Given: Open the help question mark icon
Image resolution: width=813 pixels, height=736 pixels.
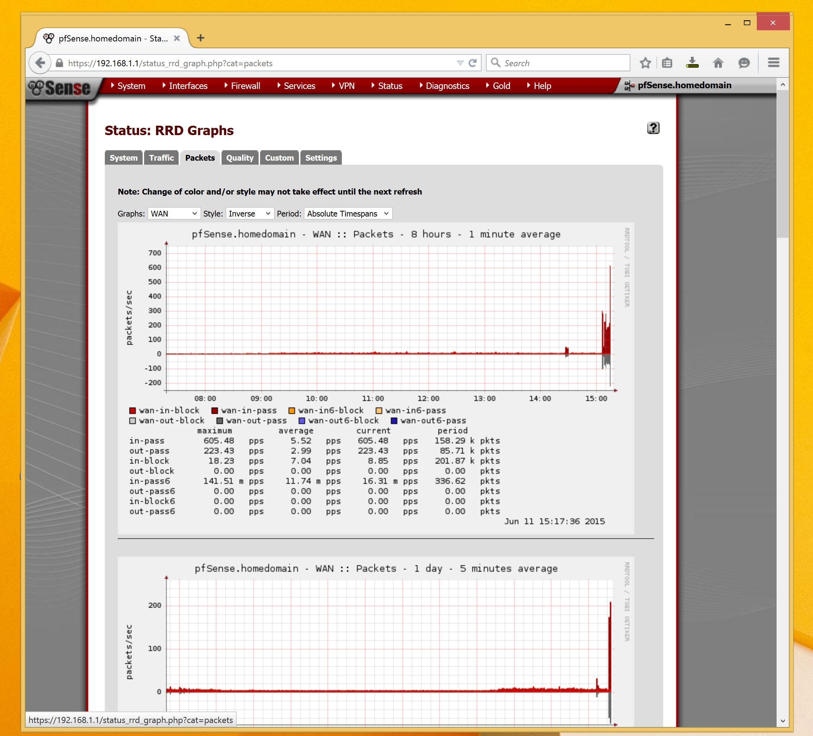Looking at the screenshot, I should click(653, 128).
